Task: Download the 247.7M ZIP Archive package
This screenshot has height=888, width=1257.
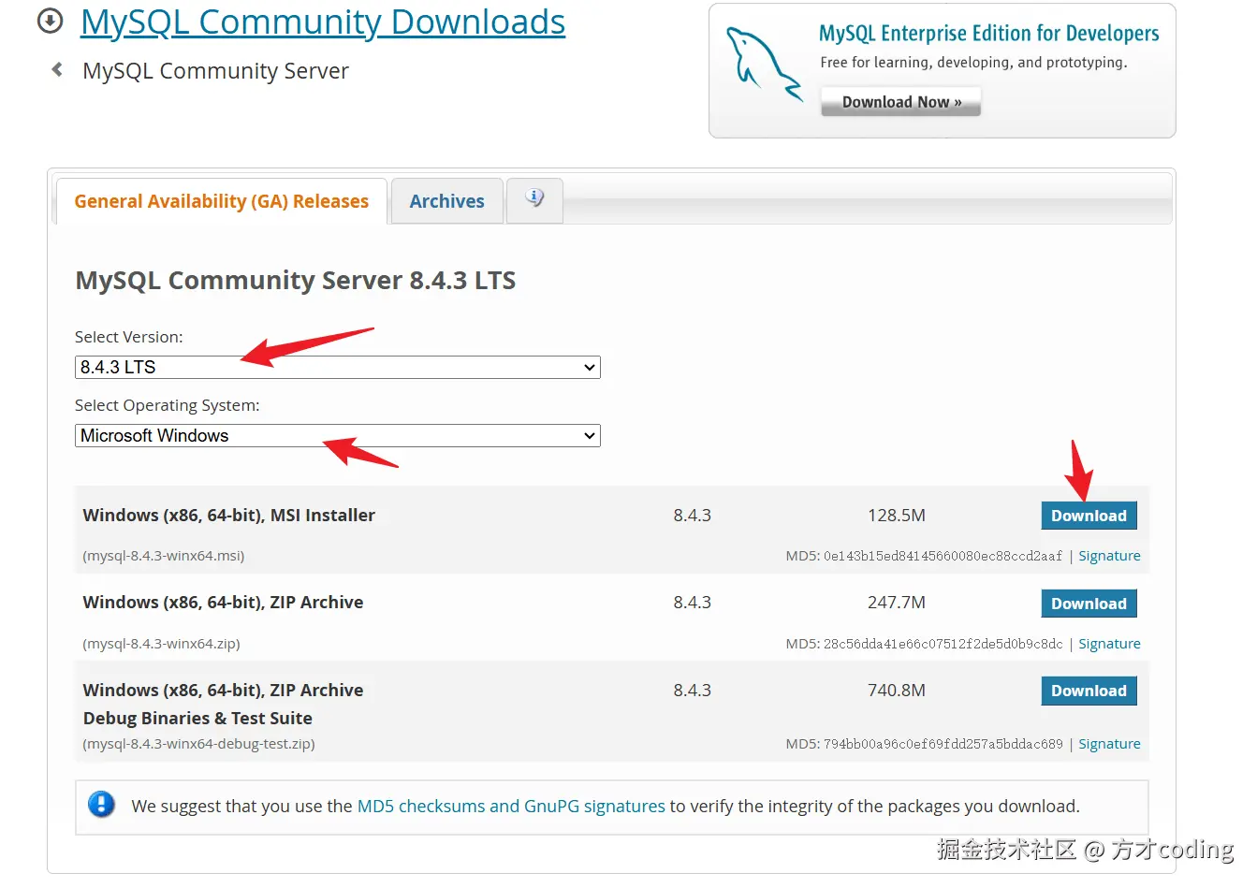Action: (1089, 604)
